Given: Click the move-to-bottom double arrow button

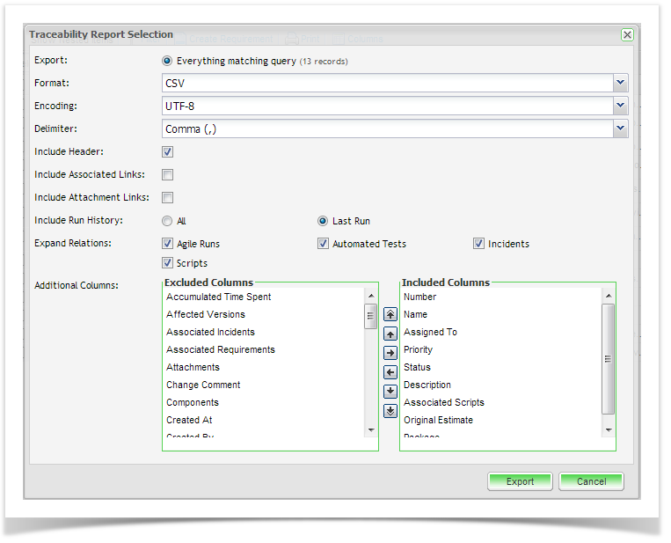Looking at the screenshot, I should click(x=390, y=411).
